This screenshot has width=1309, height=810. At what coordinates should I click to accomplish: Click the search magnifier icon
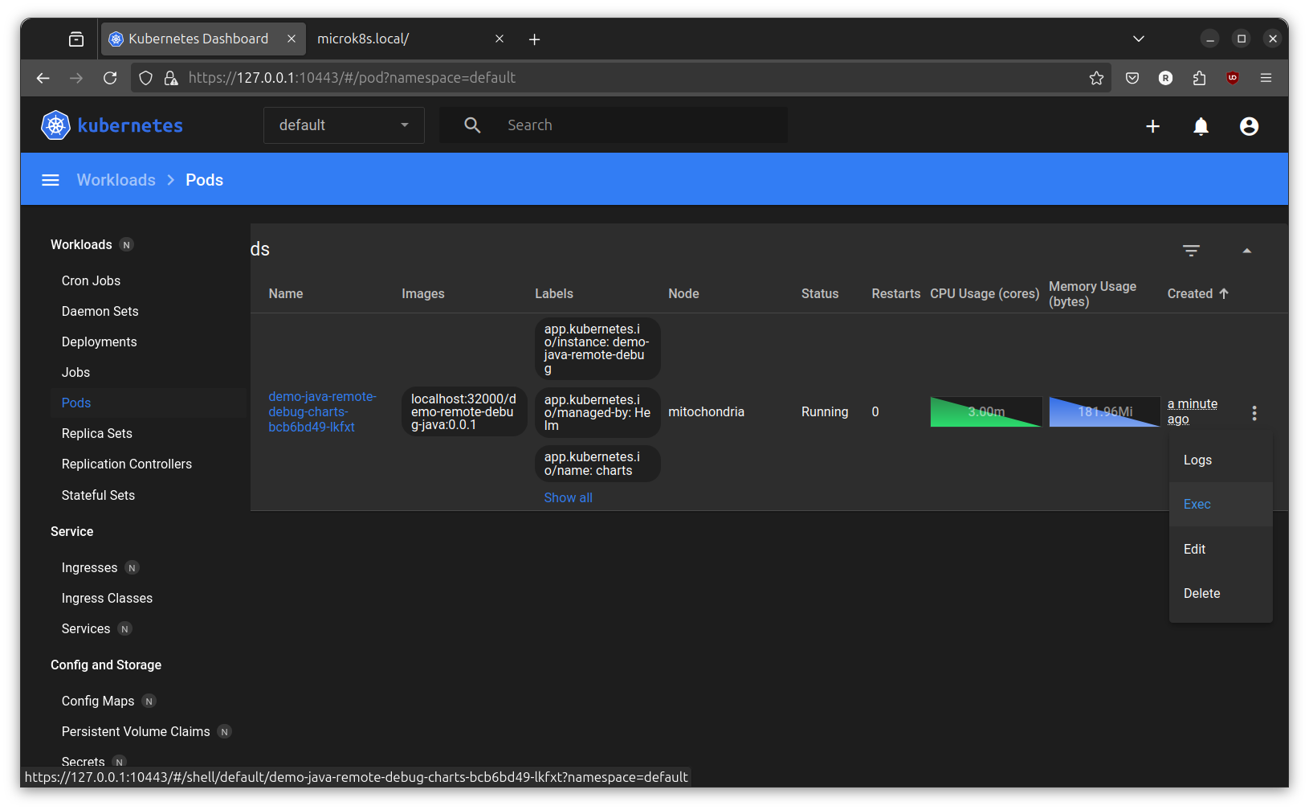pyautogui.click(x=472, y=125)
